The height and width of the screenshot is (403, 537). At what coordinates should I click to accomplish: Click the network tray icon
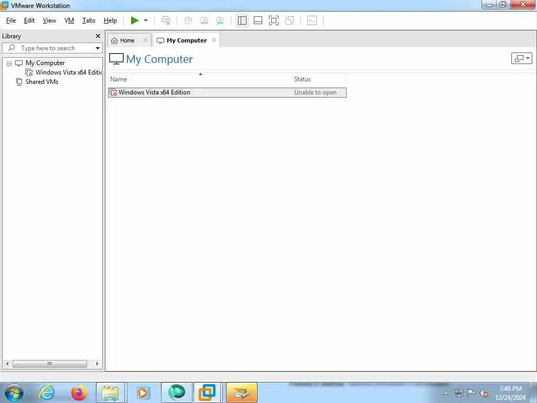(458, 393)
